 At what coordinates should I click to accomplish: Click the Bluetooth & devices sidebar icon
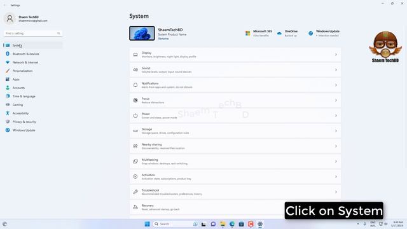(x=8, y=53)
